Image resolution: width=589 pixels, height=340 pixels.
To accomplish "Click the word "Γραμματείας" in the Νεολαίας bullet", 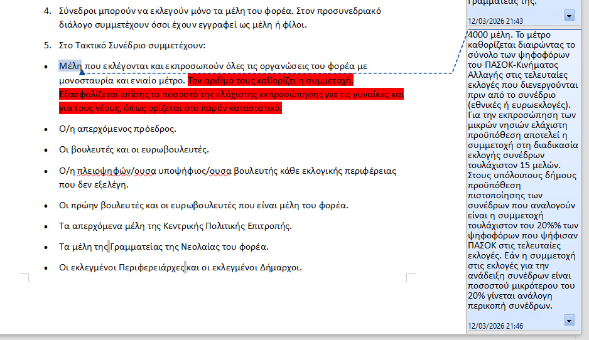I will click(x=138, y=247).
